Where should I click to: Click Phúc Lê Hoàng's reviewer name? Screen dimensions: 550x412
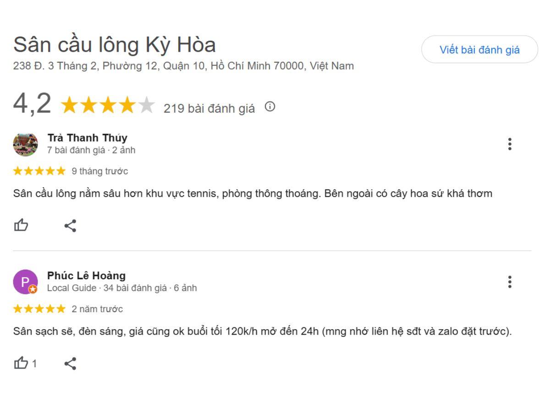[x=87, y=276]
